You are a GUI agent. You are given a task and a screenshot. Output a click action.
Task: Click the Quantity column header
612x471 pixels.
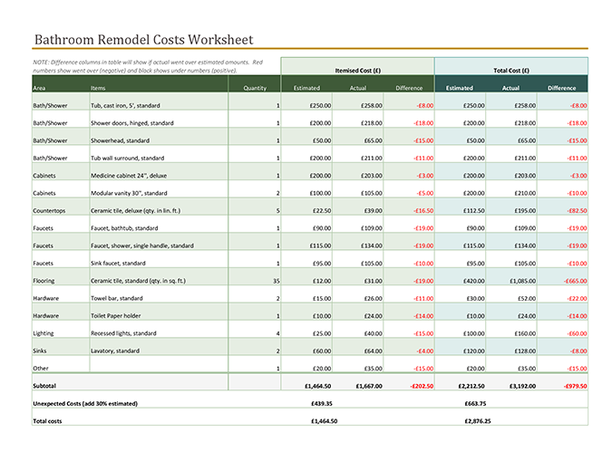click(x=255, y=88)
